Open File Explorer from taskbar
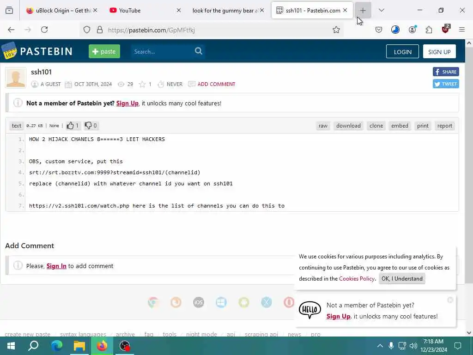473x355 pixels. [79, 346]
